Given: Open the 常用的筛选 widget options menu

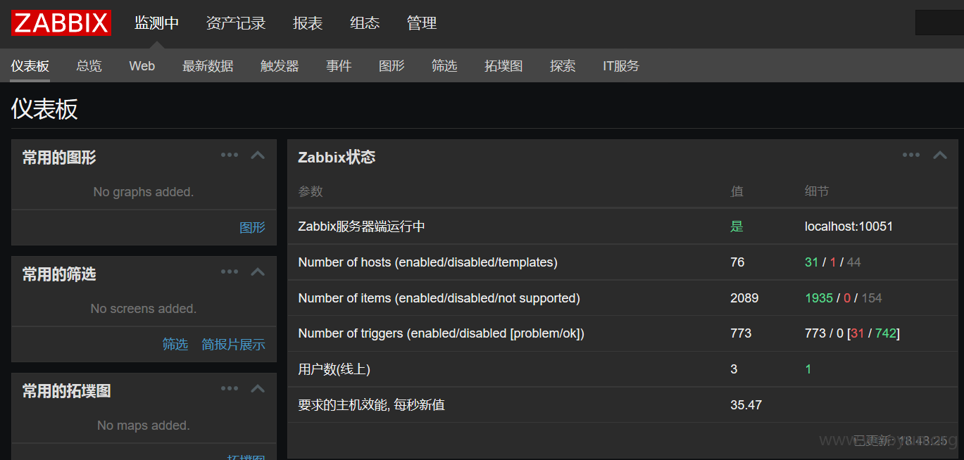Looking at the screenshot, I should tap(230, 271).
